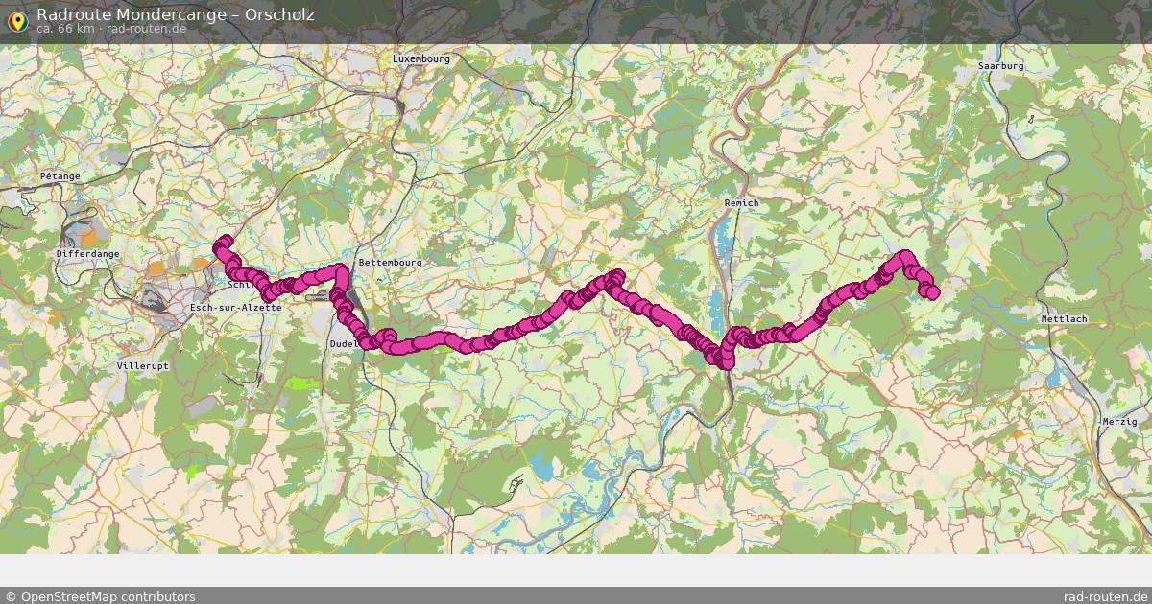Click the Luxembourg city label
Image resolution: width=1152 pixels, height=604 pixels.
click(x=421, y=58)
